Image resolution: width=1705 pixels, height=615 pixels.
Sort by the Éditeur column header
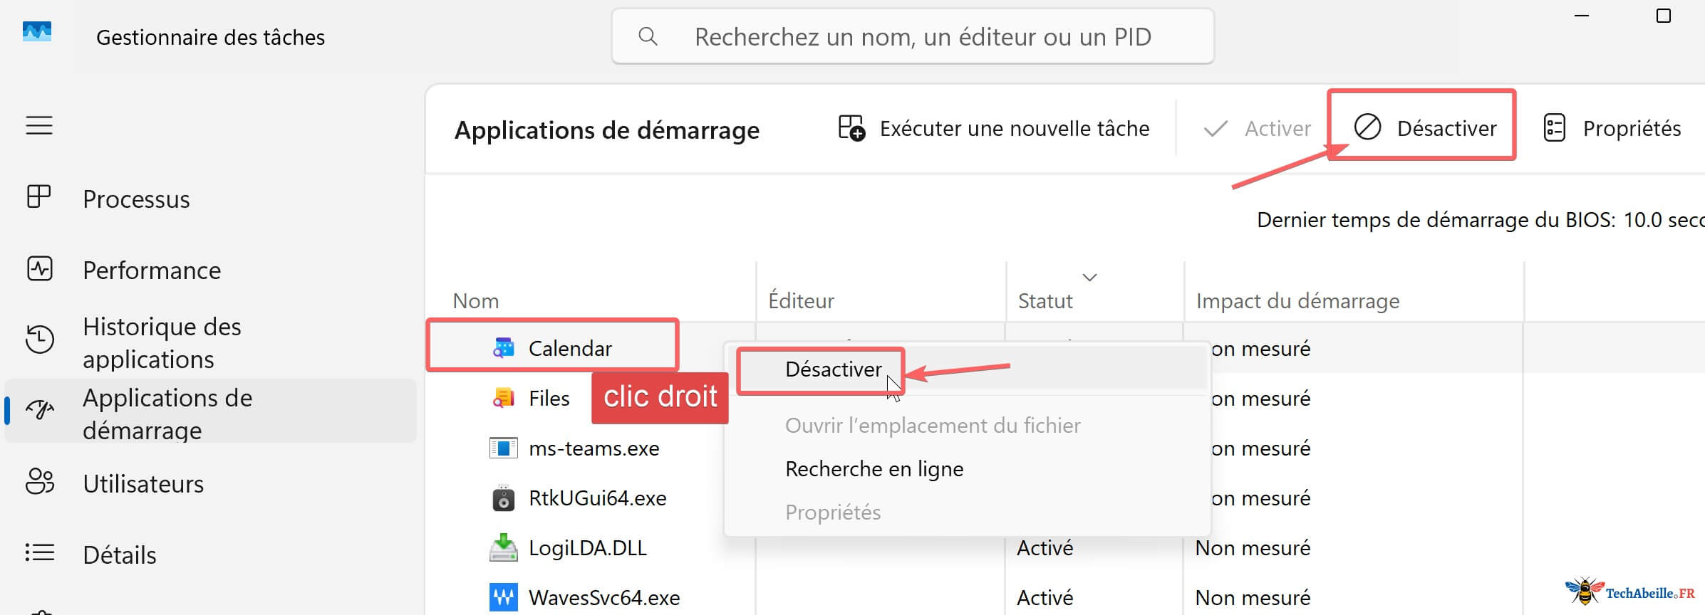(x=801, y=301)
